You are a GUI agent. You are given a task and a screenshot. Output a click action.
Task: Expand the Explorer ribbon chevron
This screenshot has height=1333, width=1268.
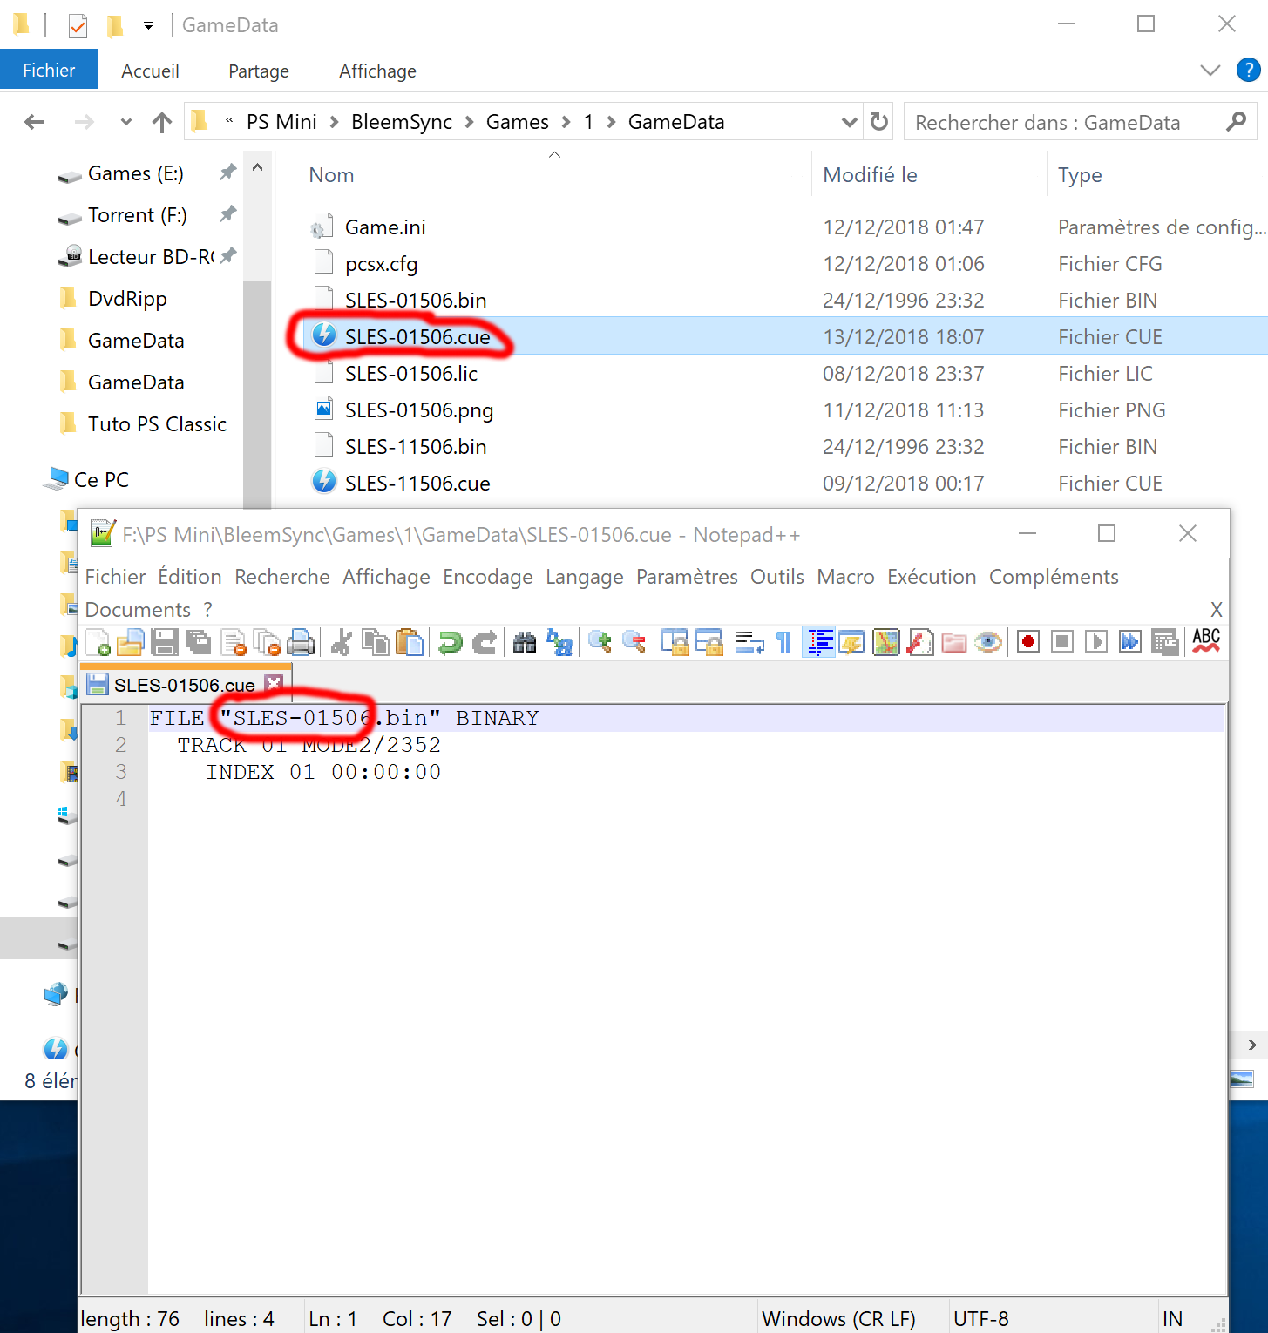[x=1210, y=71]
